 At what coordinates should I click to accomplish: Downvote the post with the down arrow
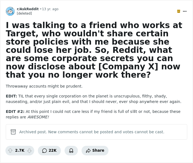point(29,151)
